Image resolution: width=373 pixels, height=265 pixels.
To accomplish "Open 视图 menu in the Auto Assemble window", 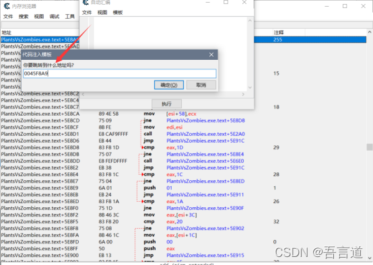I will tap(102, 13).
